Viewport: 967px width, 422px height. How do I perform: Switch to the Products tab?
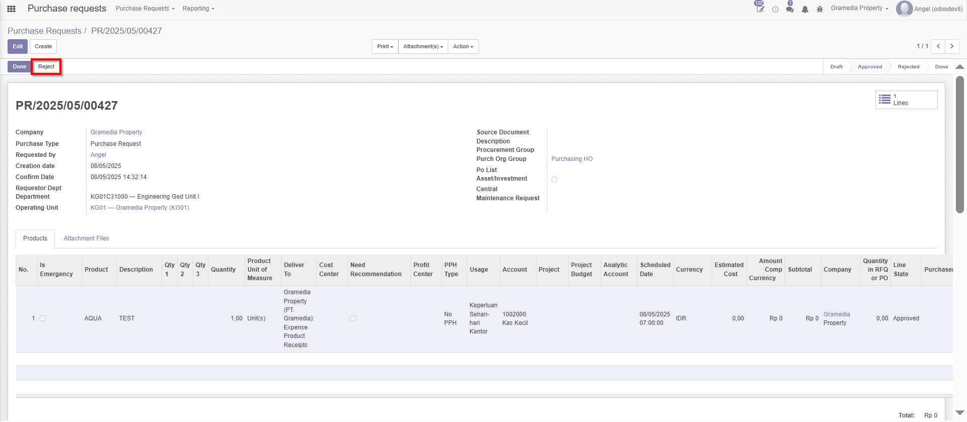[x=35, y=238]
